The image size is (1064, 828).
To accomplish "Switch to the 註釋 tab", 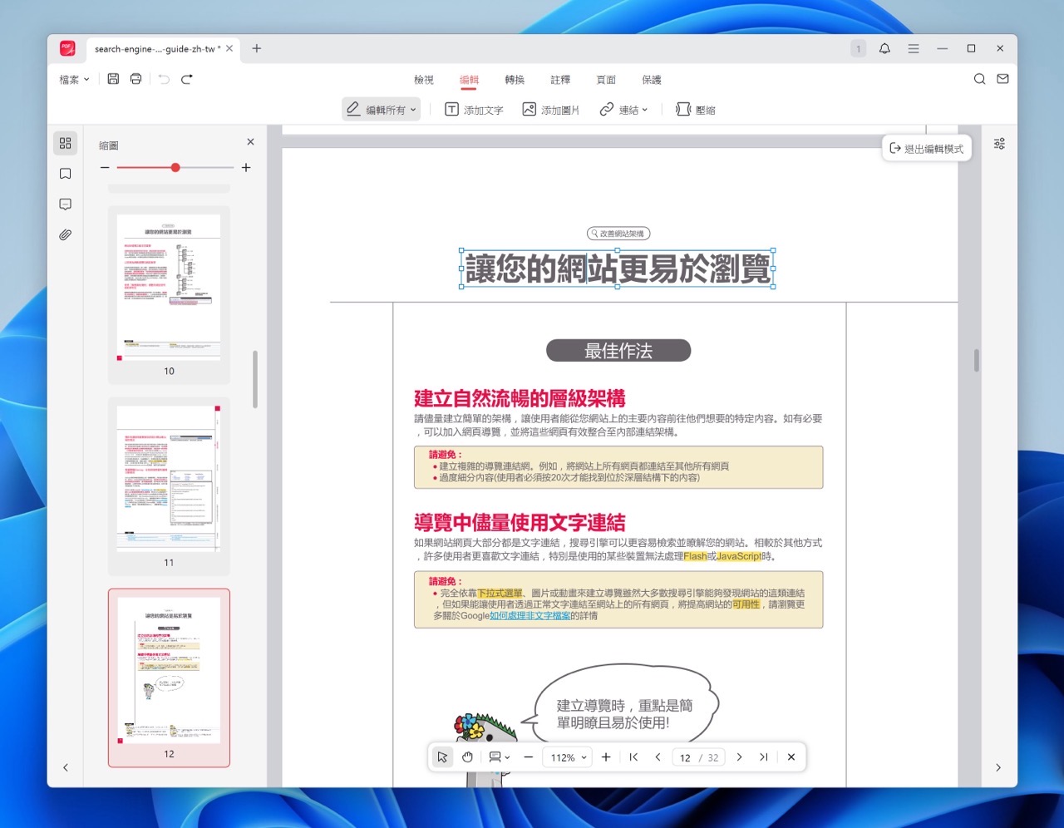I will 560,80.
